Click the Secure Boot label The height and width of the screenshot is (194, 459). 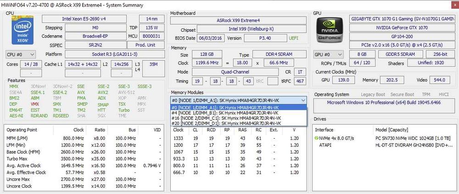[402, 95]
